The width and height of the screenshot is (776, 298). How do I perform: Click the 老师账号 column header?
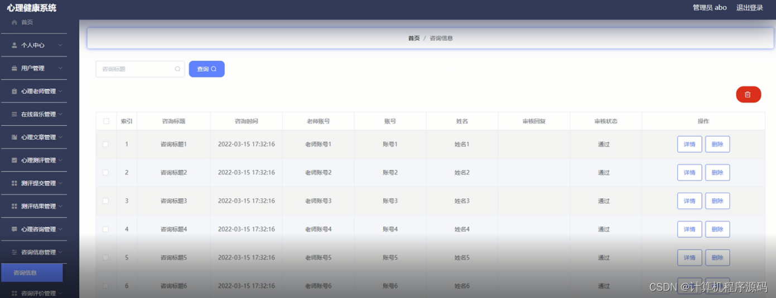pyautogui.click(x=318, y=121)
